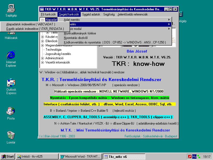Click the blue name Bán József

(x=137, y=51)
